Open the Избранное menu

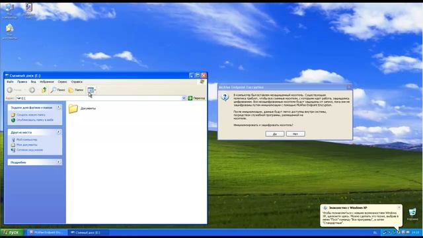click(x=47, y=81)
